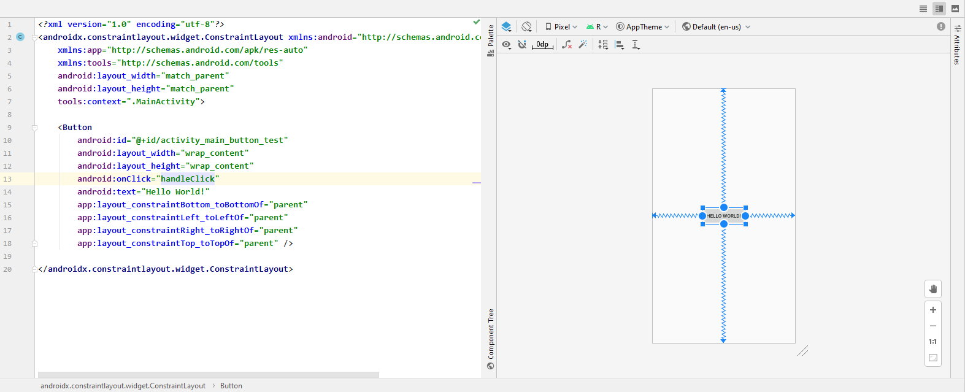Click the Zoom In plus button
Image resolution: width=965 pixels, height=392 pixels.
click(x=932, y=310)
